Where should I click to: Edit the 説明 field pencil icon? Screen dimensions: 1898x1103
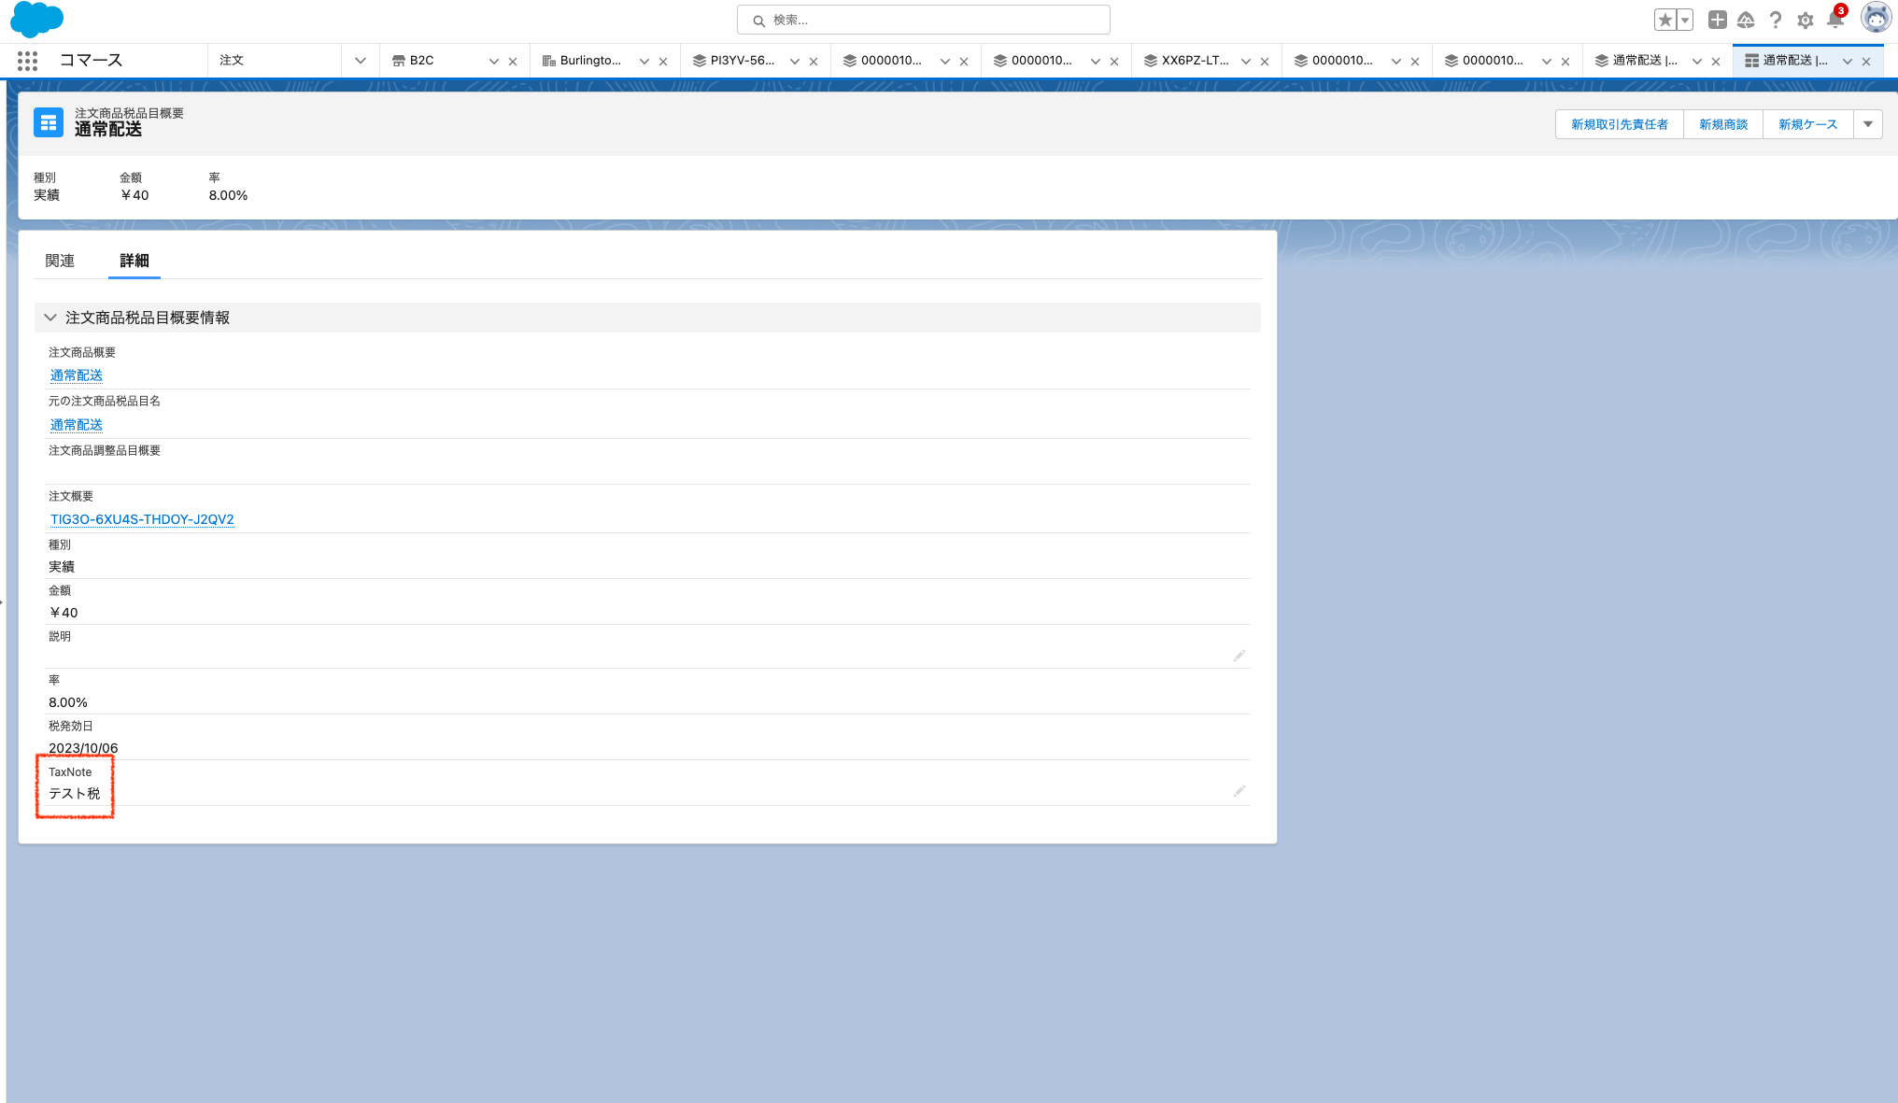(x=1239, y=656)
